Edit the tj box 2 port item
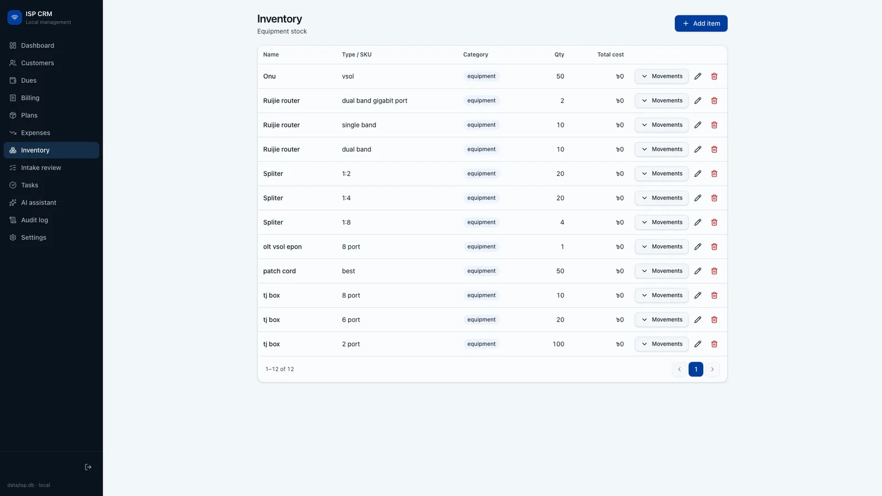Viewport: 882px width, 496px height. coord(697,344)
